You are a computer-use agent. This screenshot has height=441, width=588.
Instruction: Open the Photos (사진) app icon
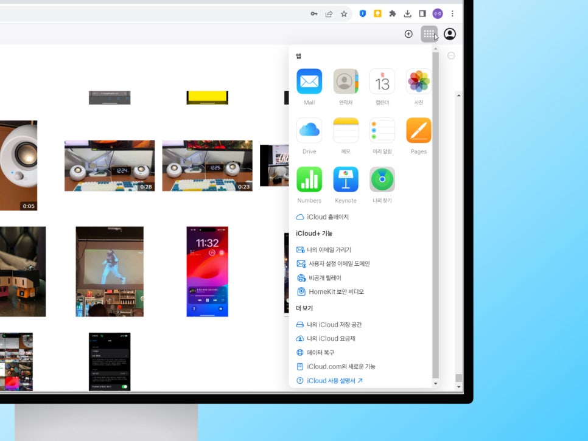coord(419,82)
